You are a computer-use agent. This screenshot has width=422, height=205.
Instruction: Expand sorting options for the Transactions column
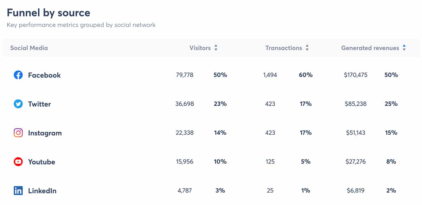coord(307,48)
